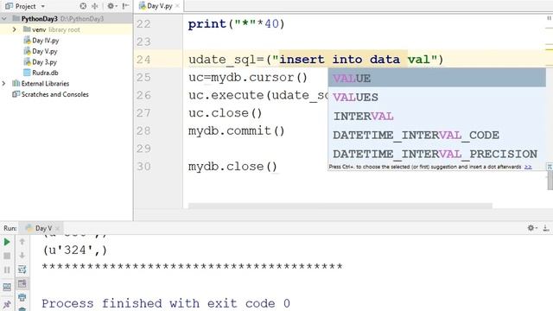Expand External Libraries node
The image size is (553, 311).
[3, 84]
